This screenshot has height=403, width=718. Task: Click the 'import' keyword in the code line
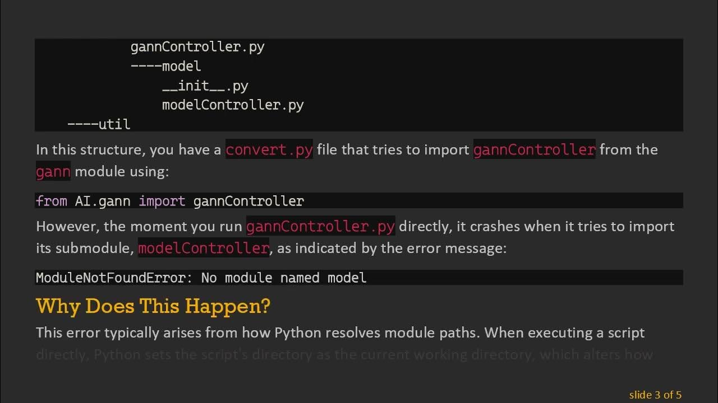coord(162,201)
